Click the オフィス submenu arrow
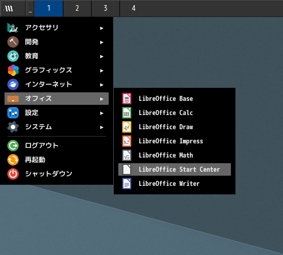The width and height of the screenshot is (283, 255). pyautogui.click(x=102, y=99)
